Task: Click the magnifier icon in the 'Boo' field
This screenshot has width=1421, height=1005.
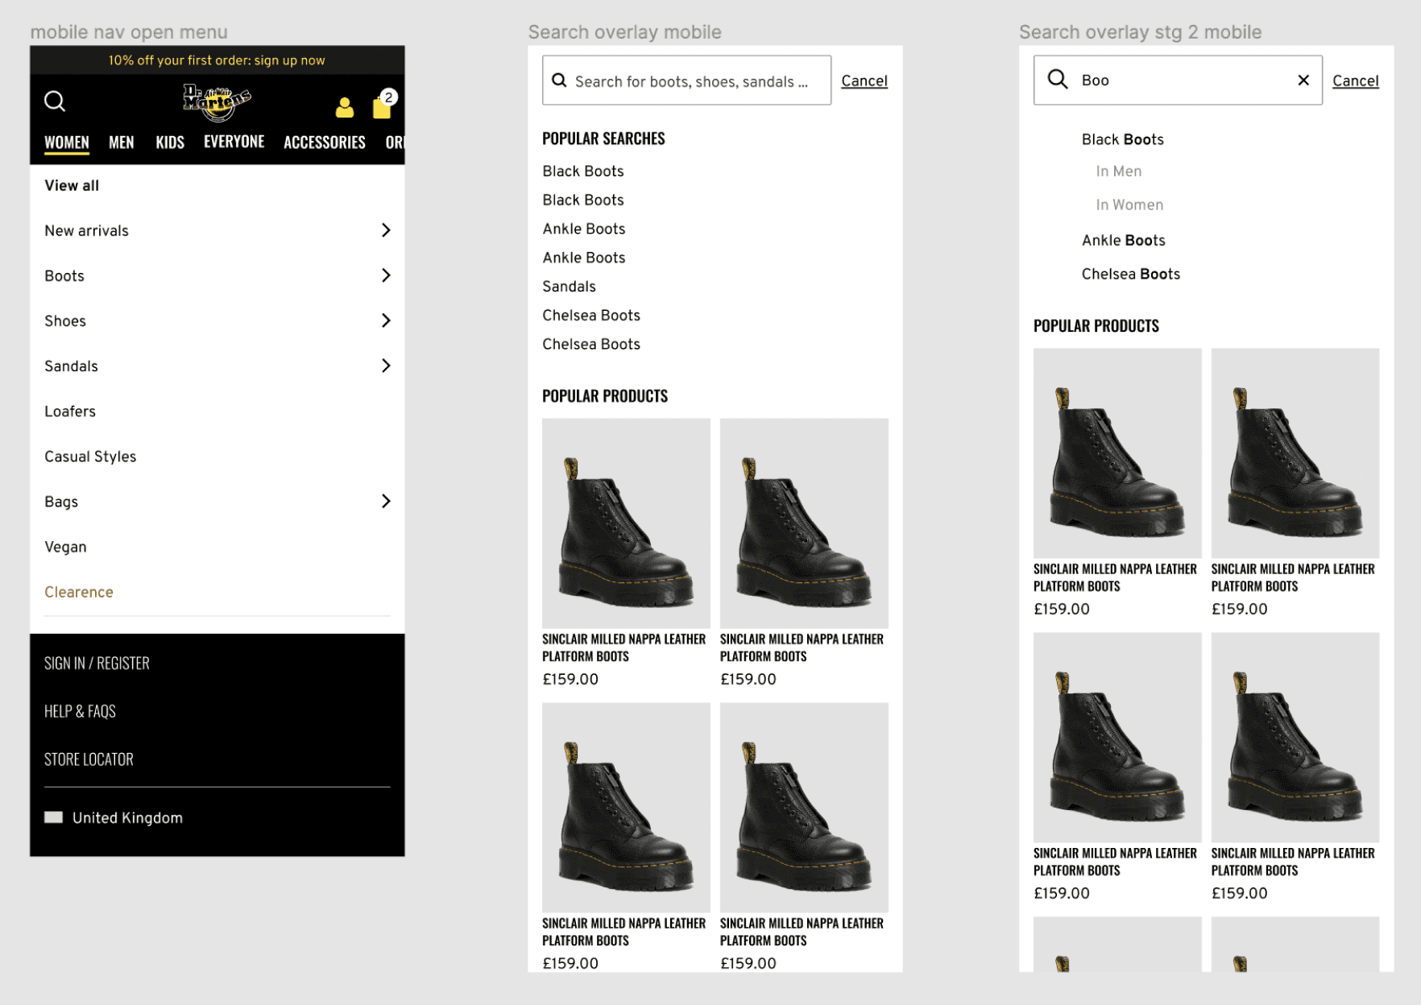Action: (x=1058, y=79)
